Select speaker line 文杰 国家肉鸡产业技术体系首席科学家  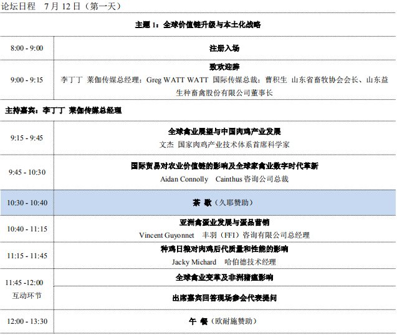click(224, 144)
